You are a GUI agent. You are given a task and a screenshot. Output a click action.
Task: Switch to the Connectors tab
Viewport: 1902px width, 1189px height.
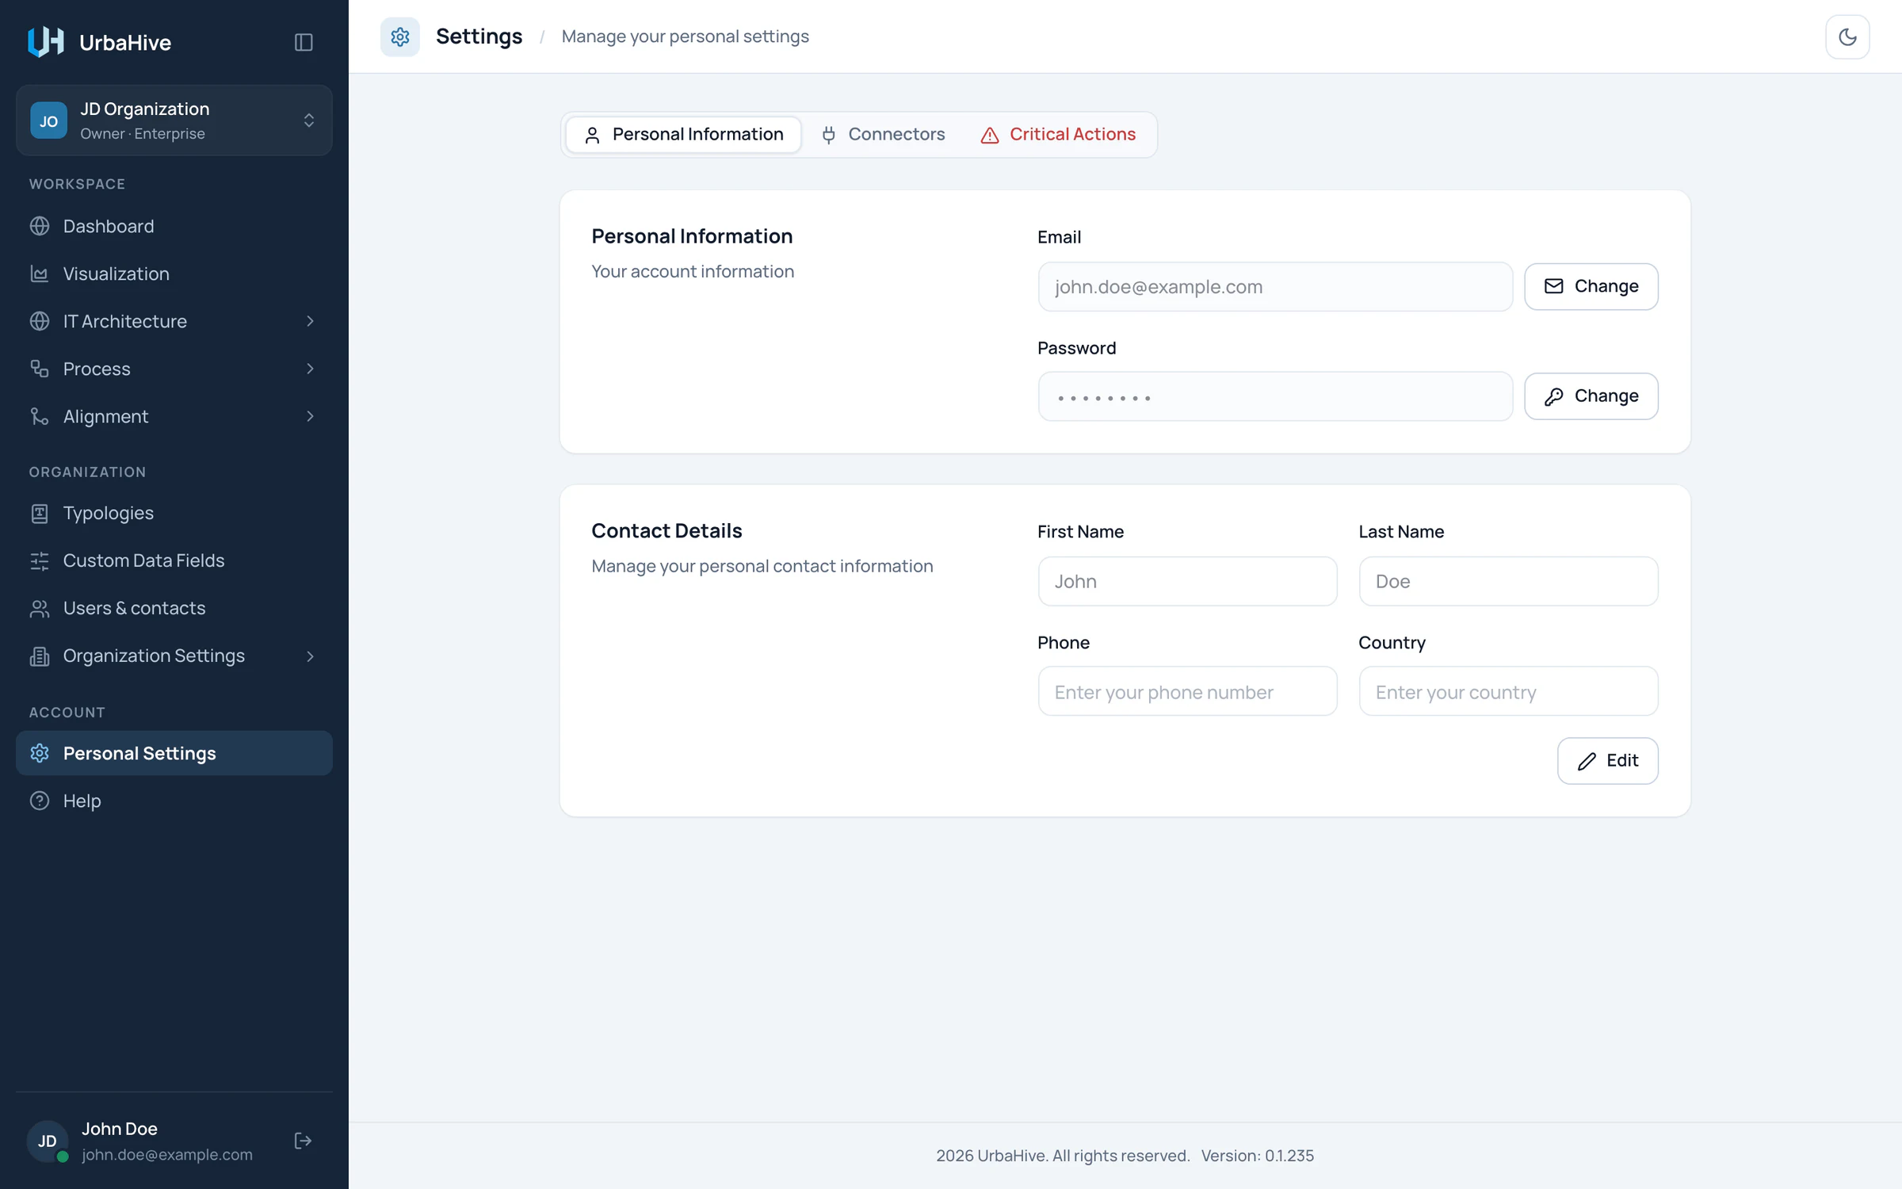click(x=883, y=135)
